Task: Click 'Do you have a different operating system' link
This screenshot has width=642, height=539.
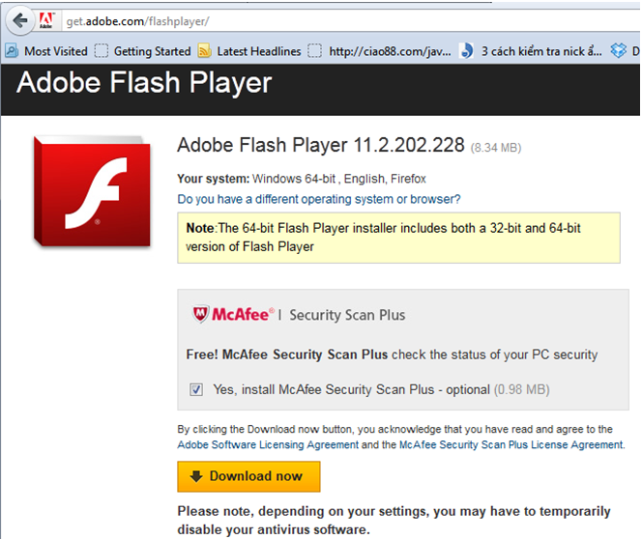Action: [x=318, y=199]
